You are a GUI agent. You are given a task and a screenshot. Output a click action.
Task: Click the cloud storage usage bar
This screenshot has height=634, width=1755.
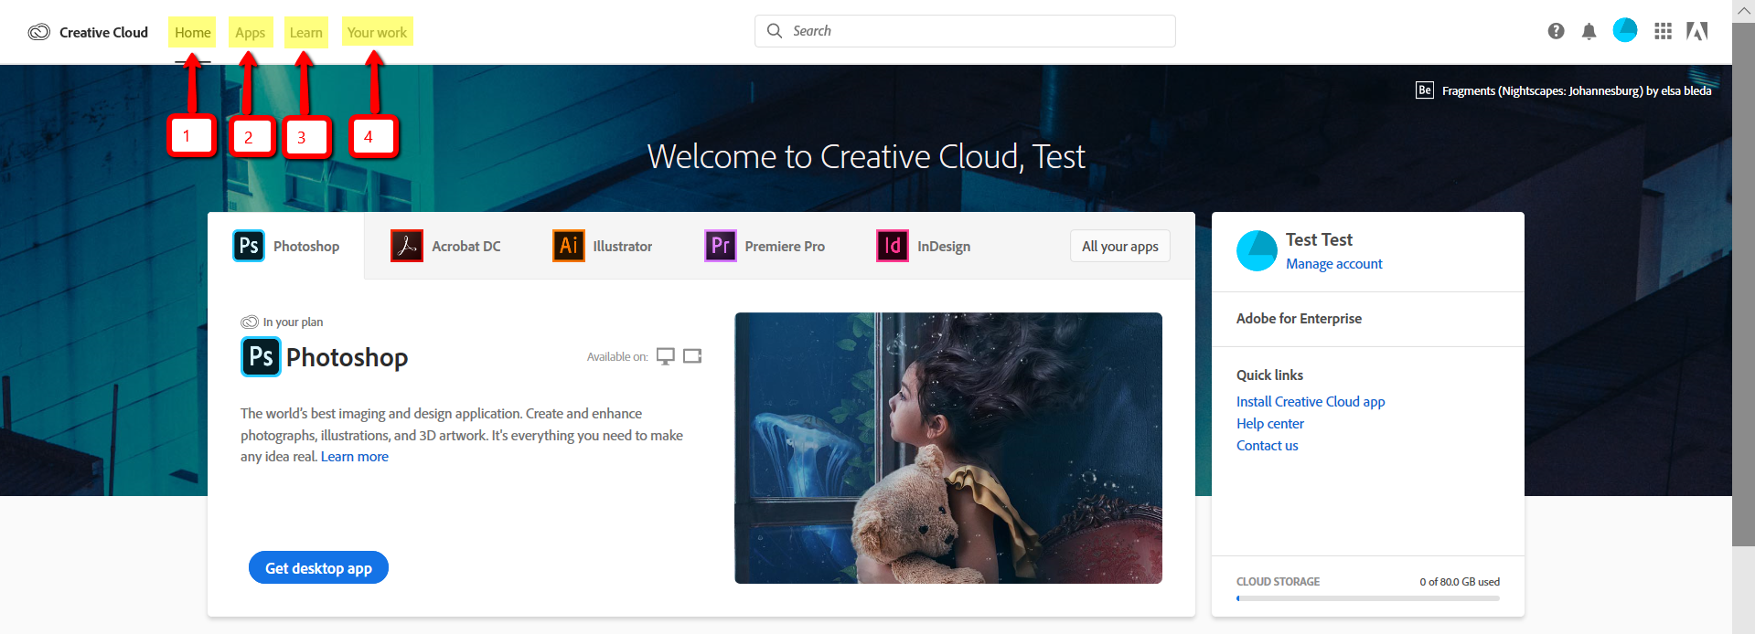click(x=1368, y=598)
